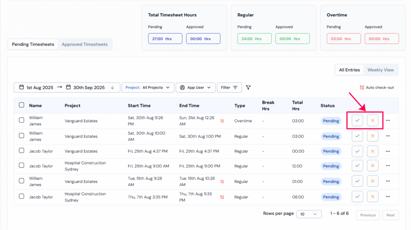Click auto check-out icon on Thu 7th Aug row

click(222, 197)
